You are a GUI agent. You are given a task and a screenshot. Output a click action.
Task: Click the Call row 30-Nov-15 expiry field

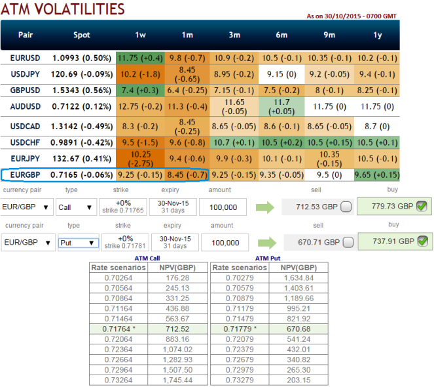[x=173, y=207]
